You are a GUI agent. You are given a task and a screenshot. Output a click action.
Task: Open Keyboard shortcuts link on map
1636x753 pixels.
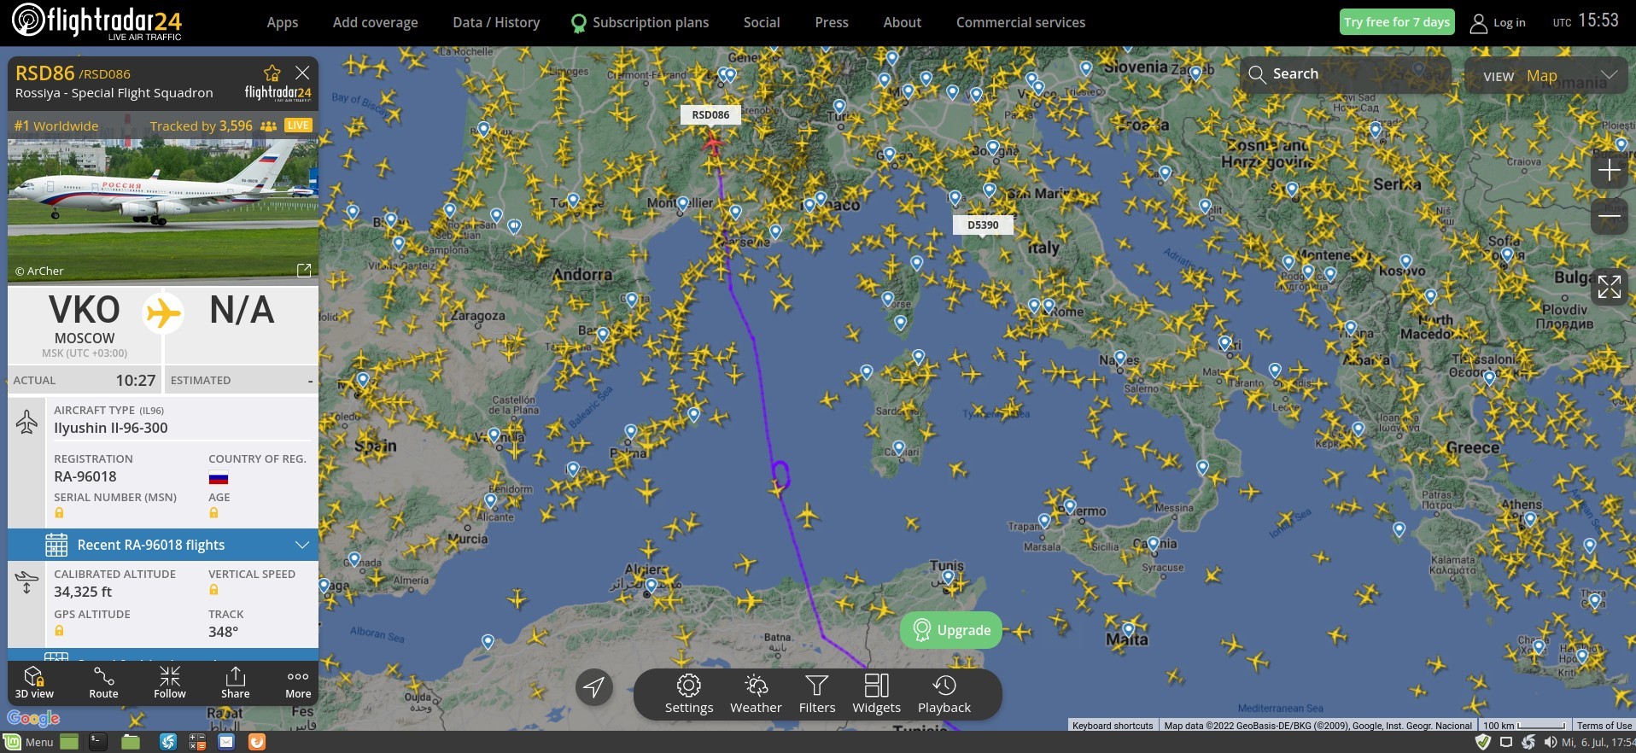[1113, 726]
